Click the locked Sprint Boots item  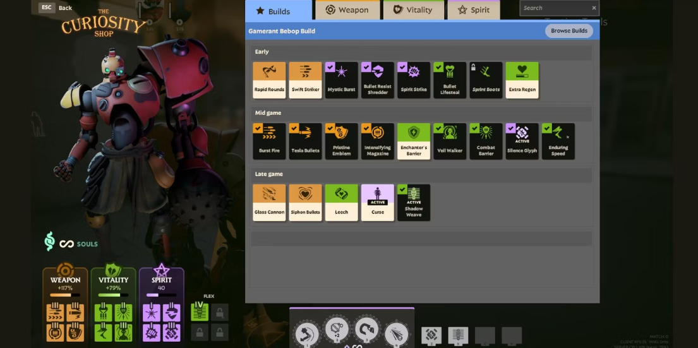coord(486,80)
